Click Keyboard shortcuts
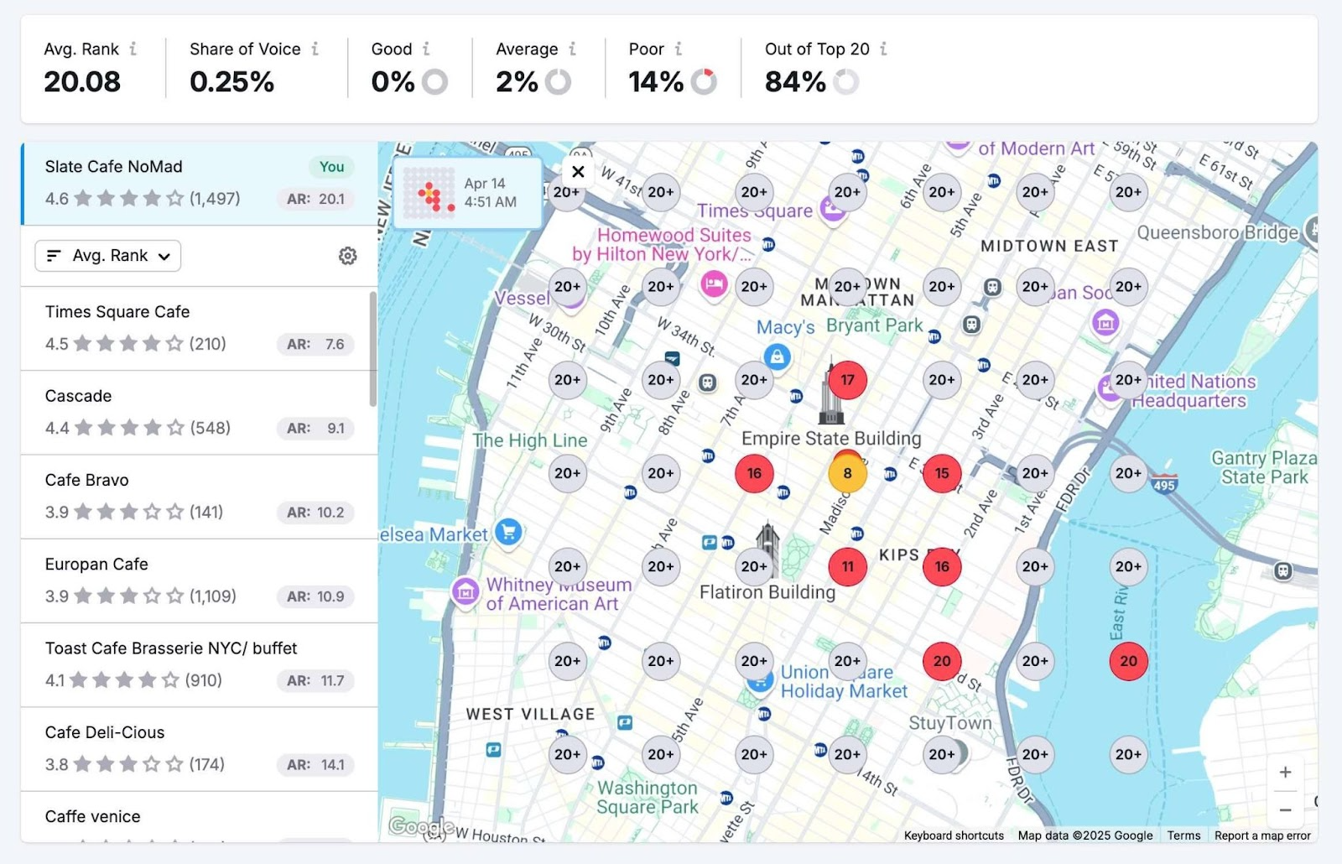 953,835
